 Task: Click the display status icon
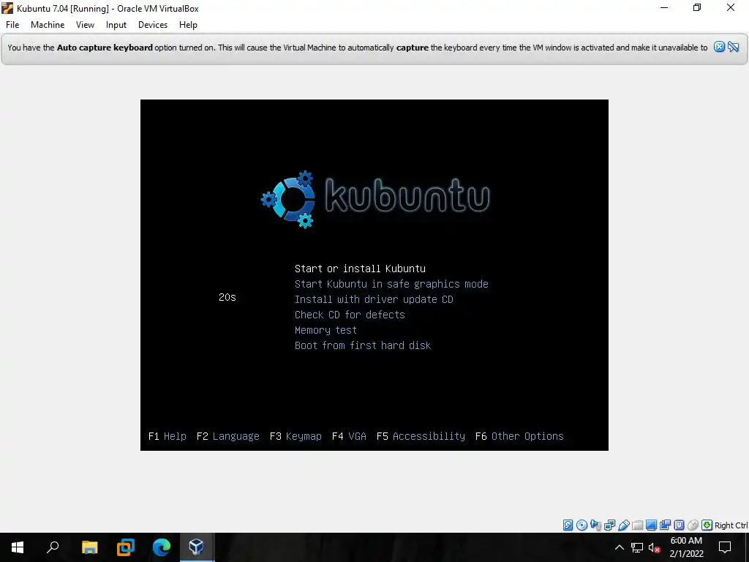point(651,525)
